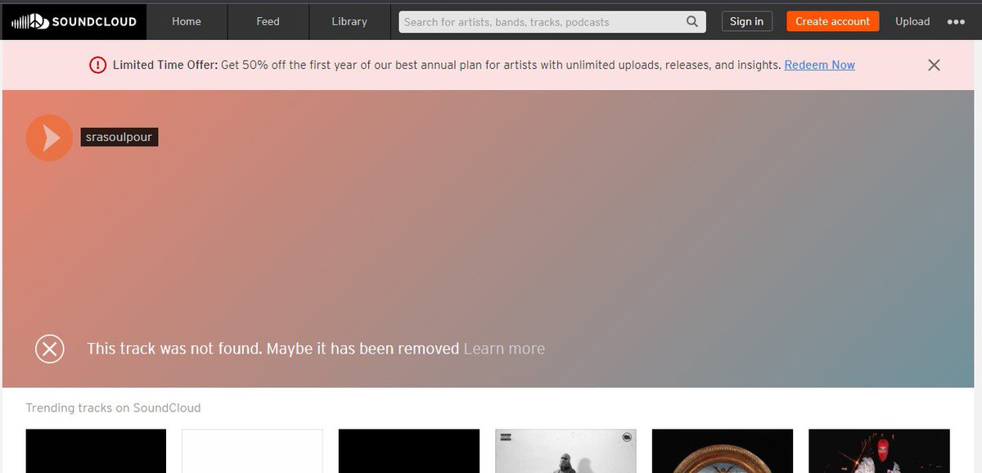Follow the Redeem Now link

pyautogui.click(x=819, y=65)
